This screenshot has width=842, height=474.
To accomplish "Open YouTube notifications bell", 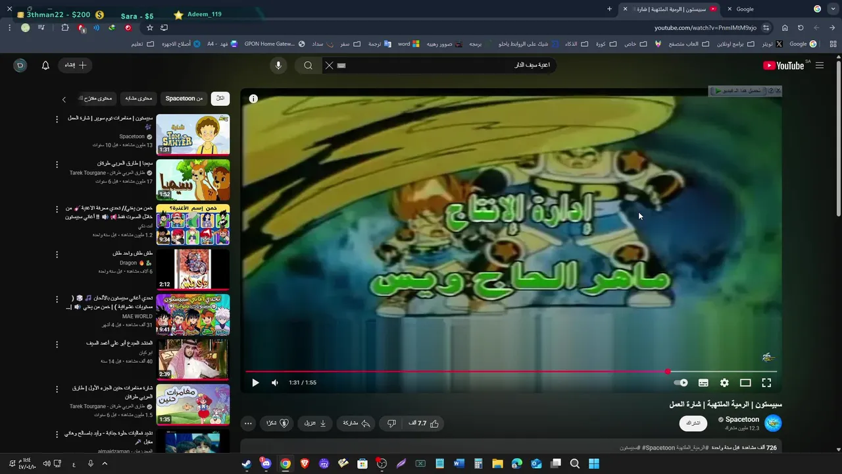I will 45,65.
